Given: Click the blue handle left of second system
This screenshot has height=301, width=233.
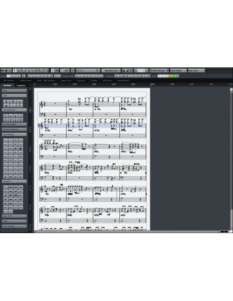Looking at the screenshot, I should 39,125.
